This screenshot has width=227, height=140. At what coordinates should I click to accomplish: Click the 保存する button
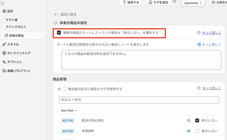pyautogui.click(x=131, y=3)
